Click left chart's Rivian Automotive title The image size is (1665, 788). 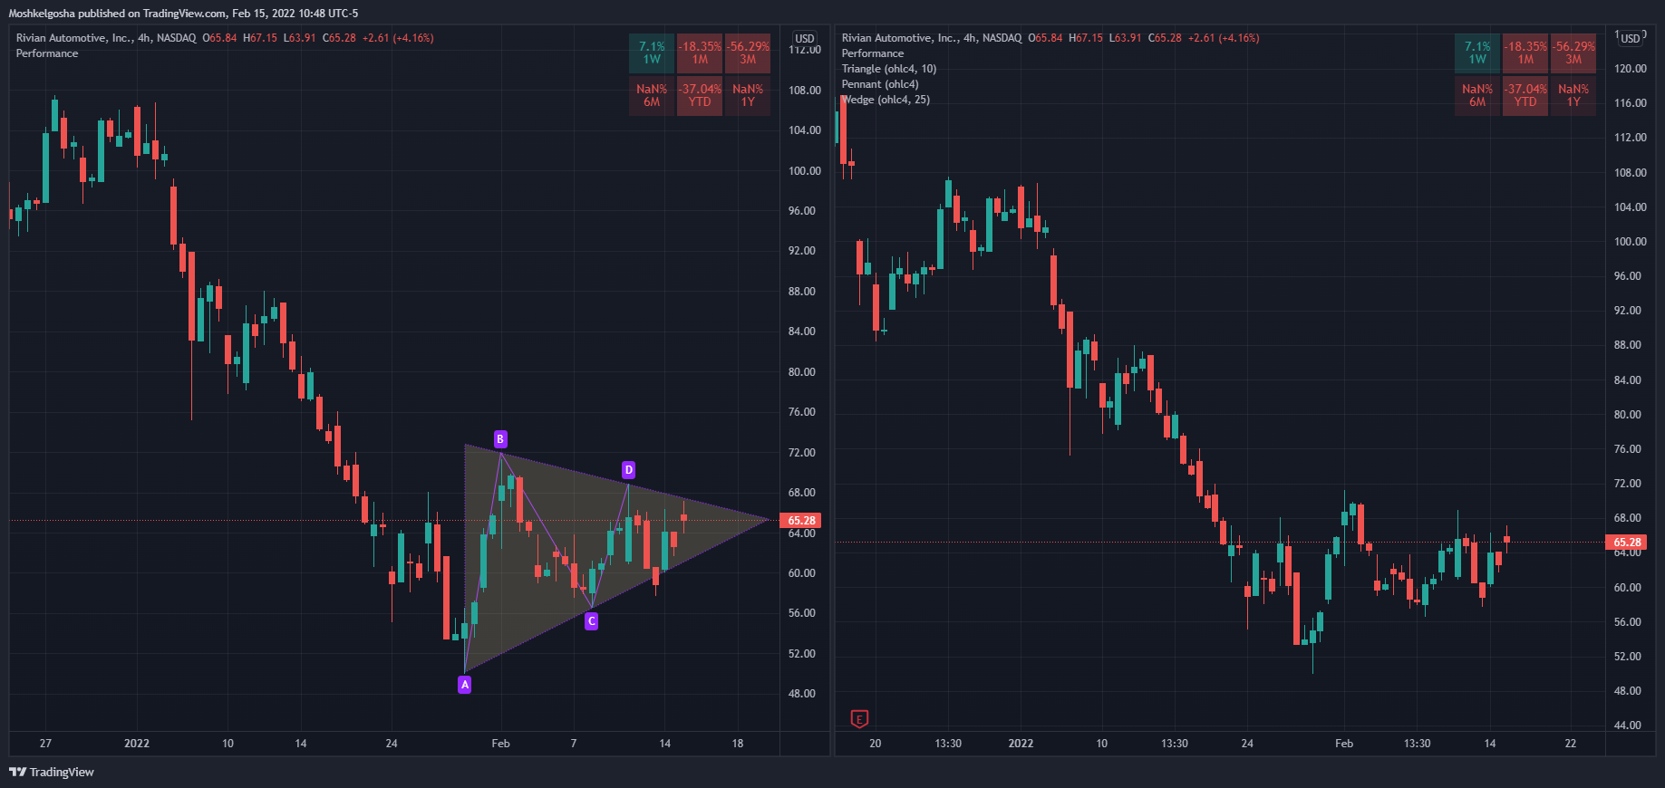(75, 38)
